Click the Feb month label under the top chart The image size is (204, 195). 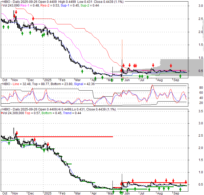pos(63,80)
